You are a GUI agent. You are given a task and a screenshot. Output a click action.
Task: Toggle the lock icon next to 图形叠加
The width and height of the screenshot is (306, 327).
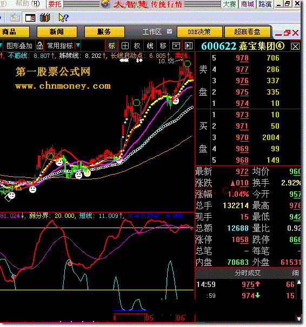click(39, 45)
